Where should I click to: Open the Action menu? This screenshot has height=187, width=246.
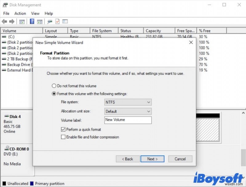20,13
